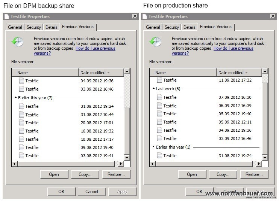279x201 pixels.
Task: Collapse the 'Earlier this year (7)' group
Action: [x=15, y=98]
